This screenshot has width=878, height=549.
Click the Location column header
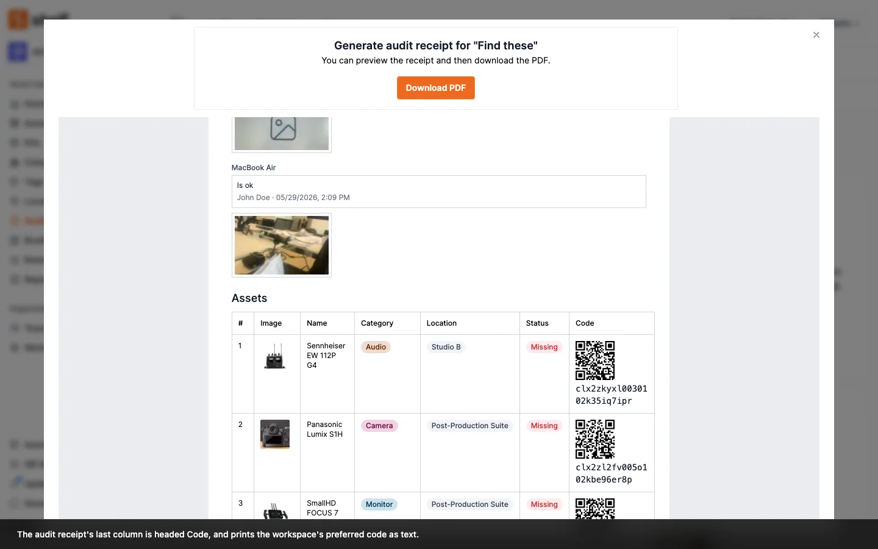coord(441,323)
